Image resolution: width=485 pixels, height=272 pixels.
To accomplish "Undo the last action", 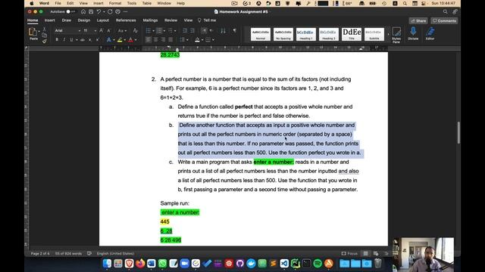I will click(99, 12).
